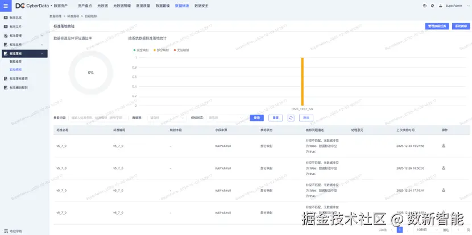Click timestamp 2025-12-26 16:50:33 cell
The height and width of the screenshot is (235, 472).
(x=410, y=168)
